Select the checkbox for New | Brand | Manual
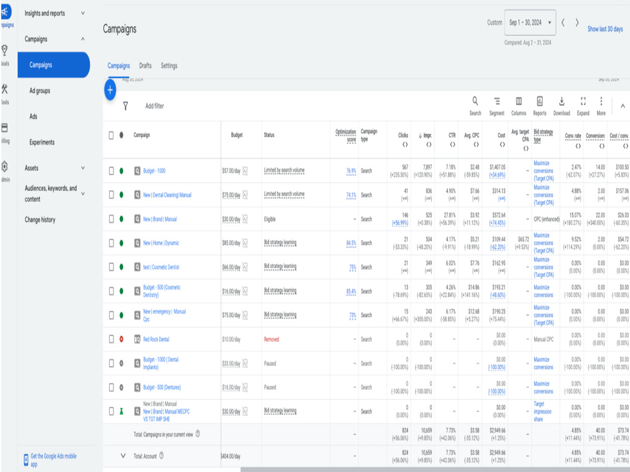This screenshot has width=630, height=472. coord(112,219)
